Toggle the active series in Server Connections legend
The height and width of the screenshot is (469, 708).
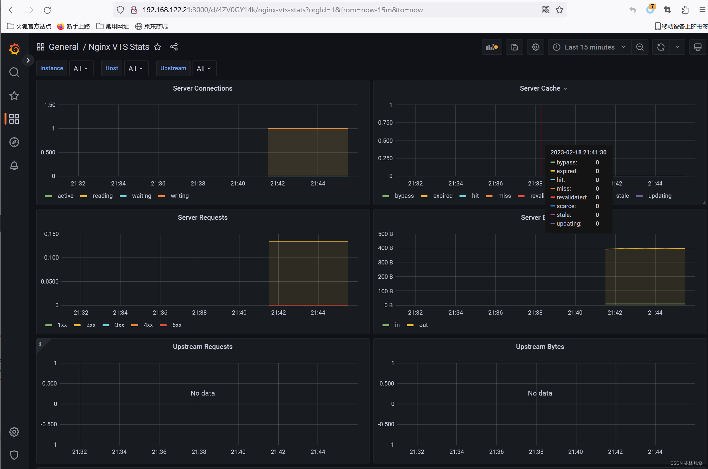coord(65,196)
